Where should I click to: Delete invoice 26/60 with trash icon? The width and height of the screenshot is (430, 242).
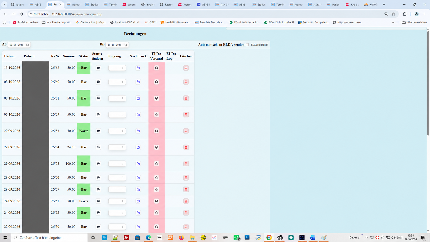186,82
